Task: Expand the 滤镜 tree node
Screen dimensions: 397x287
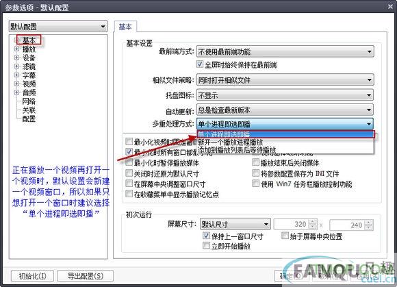Action: tap(16, 66)
